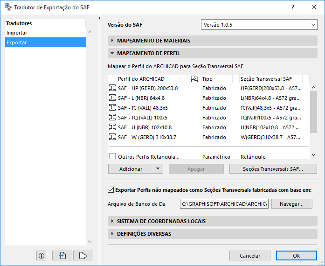Image resolution: width=325 pixels, height=266 pixels.
Task: Click cell U(NBR)102x10,8 - A572 ...
Action: (270, 127)
